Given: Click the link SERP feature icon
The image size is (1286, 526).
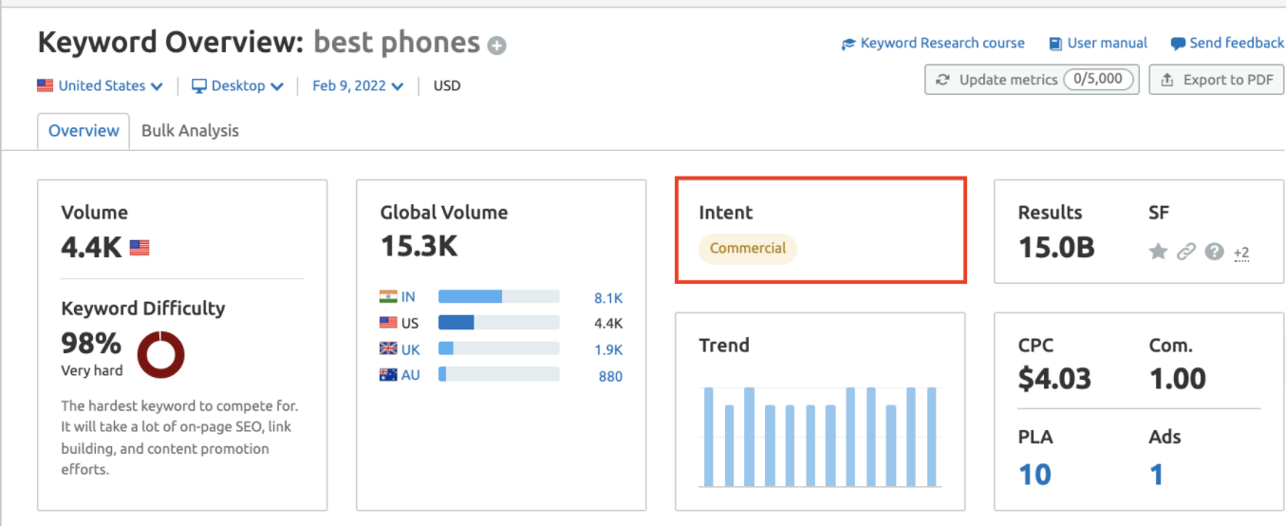Looking at the screenshot, I should coord(1185,252).
